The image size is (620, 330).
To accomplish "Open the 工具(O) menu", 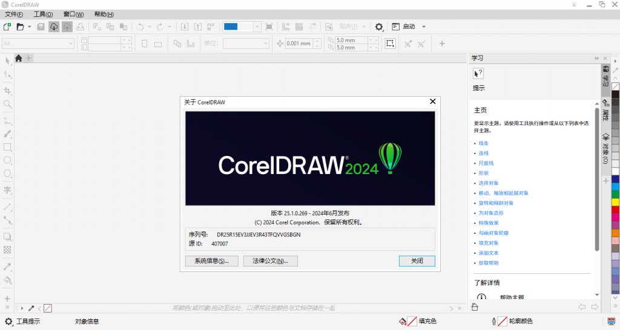I will (x=43, y=15).
